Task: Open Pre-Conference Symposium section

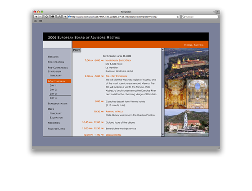Action: (58, 70)
